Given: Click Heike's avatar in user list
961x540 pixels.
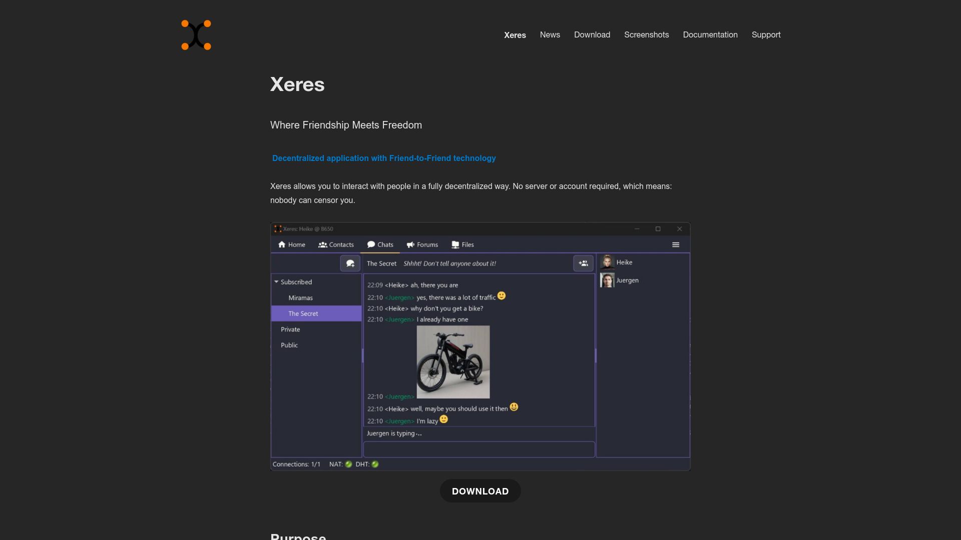Looking at the screenshot, I should pyautogui.click(x=607, y=262).
